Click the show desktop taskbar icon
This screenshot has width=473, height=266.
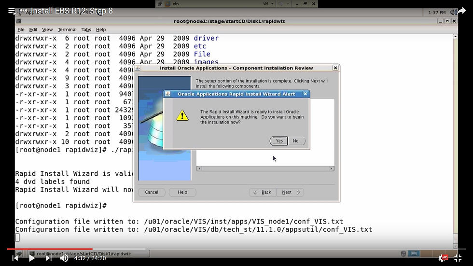[19, 253]
